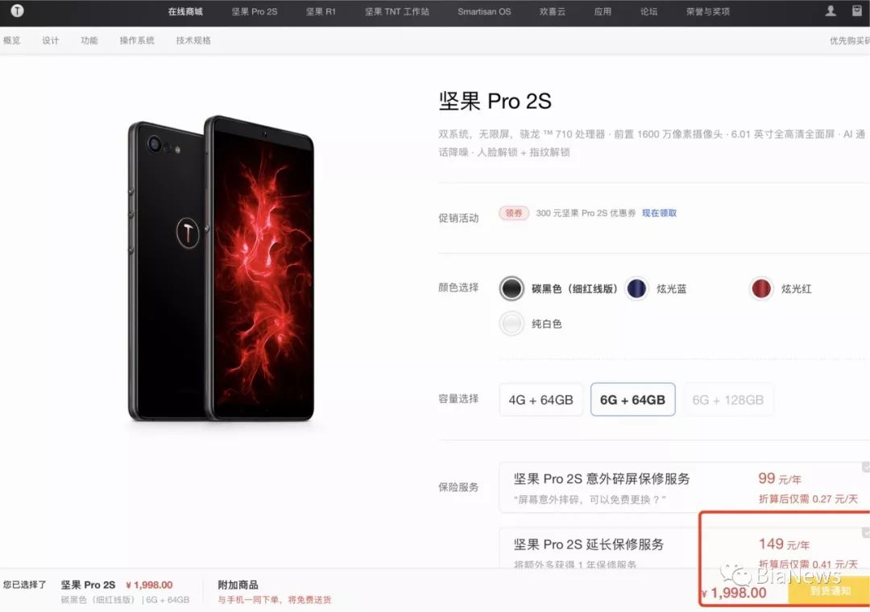Choose the 6G + 64GB capacity option
870x612 pixels.
click(x=632, y=399)
